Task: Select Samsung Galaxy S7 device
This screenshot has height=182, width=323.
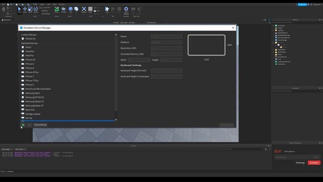Action: click(68, 106)
